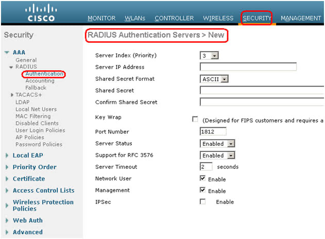The width and height of the screenshot is (325, 239).
Task: Expand the TACACS+ tree node
Action: (12, 95)
